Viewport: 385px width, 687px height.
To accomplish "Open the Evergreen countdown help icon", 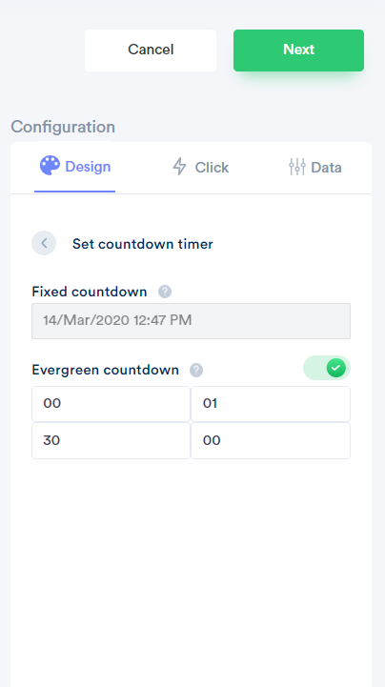I will (196, 371).
